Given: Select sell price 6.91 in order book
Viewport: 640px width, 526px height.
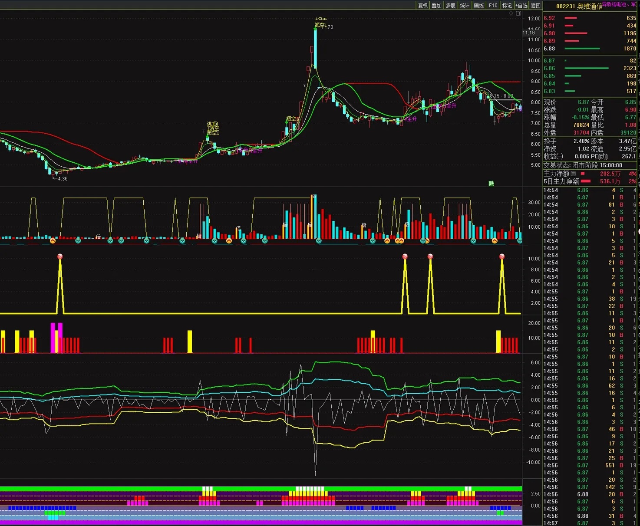Looking at the screenshot, I should tap(549, 26).
